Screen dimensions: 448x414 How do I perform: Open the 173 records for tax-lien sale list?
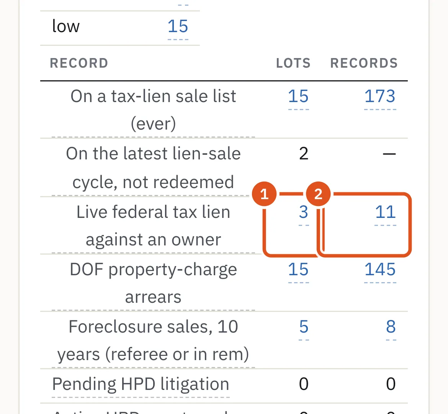pos(380,96)
